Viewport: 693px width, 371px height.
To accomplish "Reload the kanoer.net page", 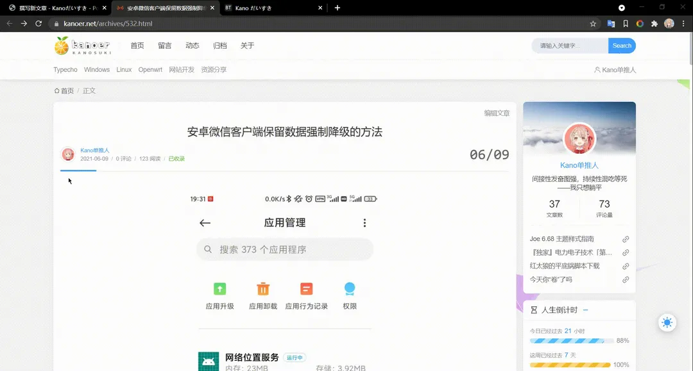I will tap(38, 23).
